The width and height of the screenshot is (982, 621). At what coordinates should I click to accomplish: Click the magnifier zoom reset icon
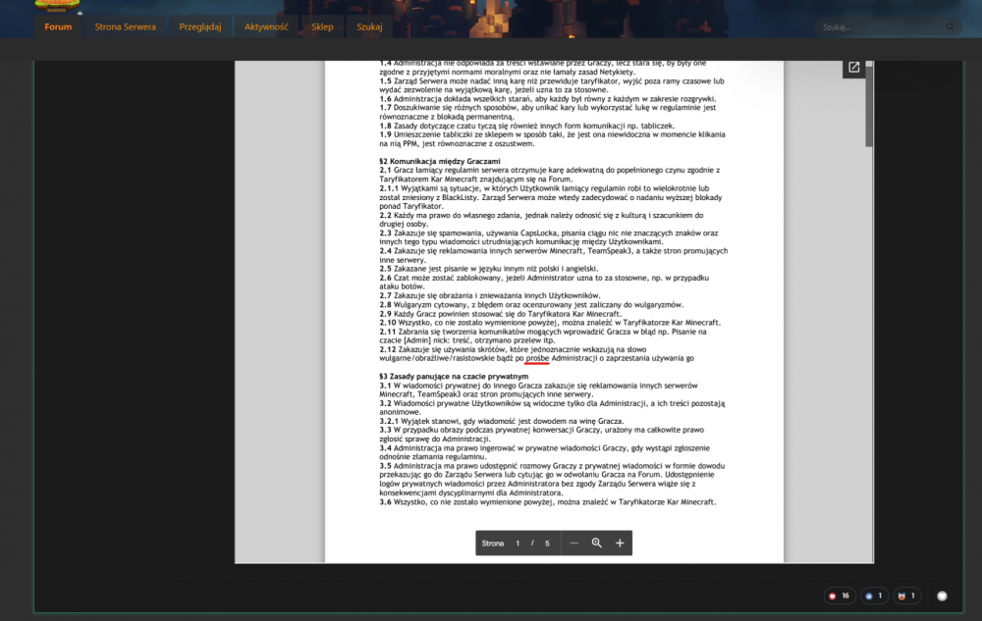coord(596,543)
